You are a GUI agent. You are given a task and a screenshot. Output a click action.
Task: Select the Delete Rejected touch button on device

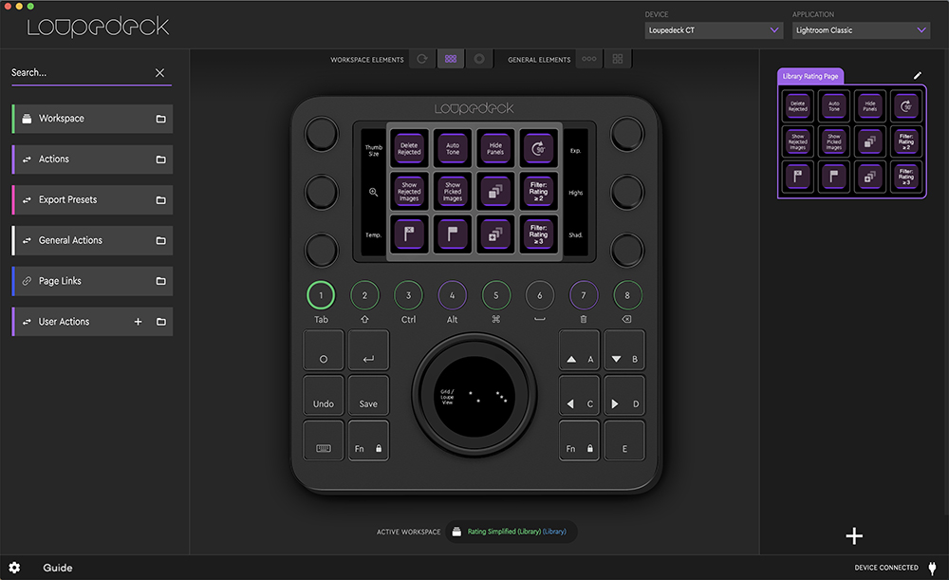pyautogui.click(x=409, y=148)
